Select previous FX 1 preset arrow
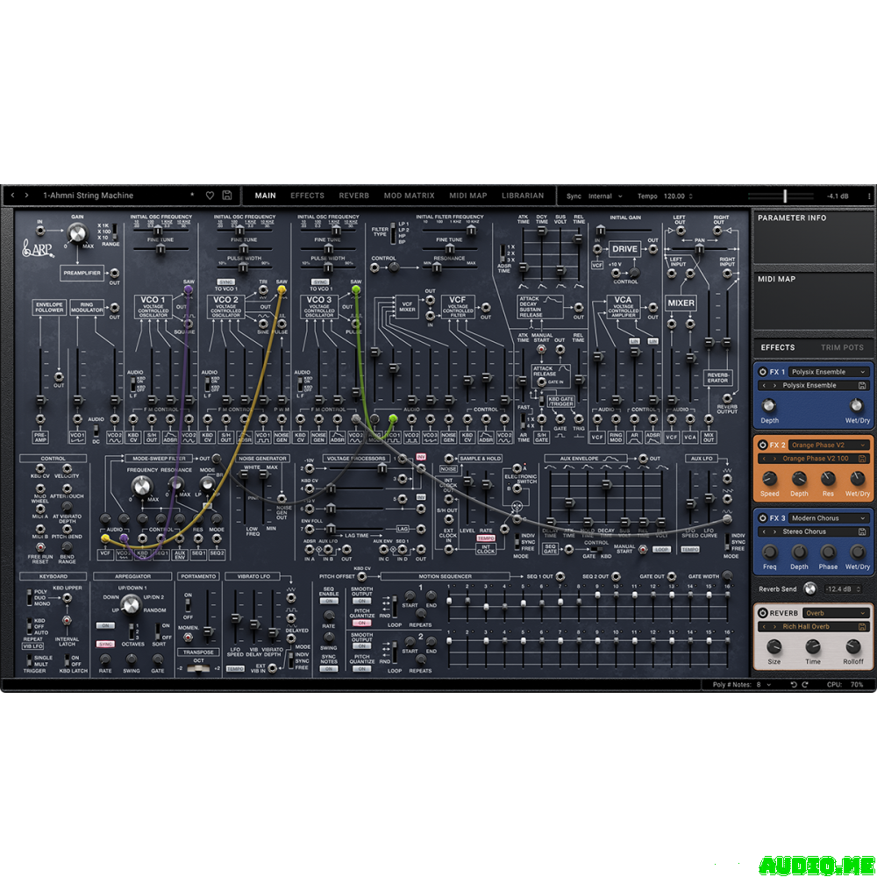Screen dimensions: 877x877 point(764,385)
